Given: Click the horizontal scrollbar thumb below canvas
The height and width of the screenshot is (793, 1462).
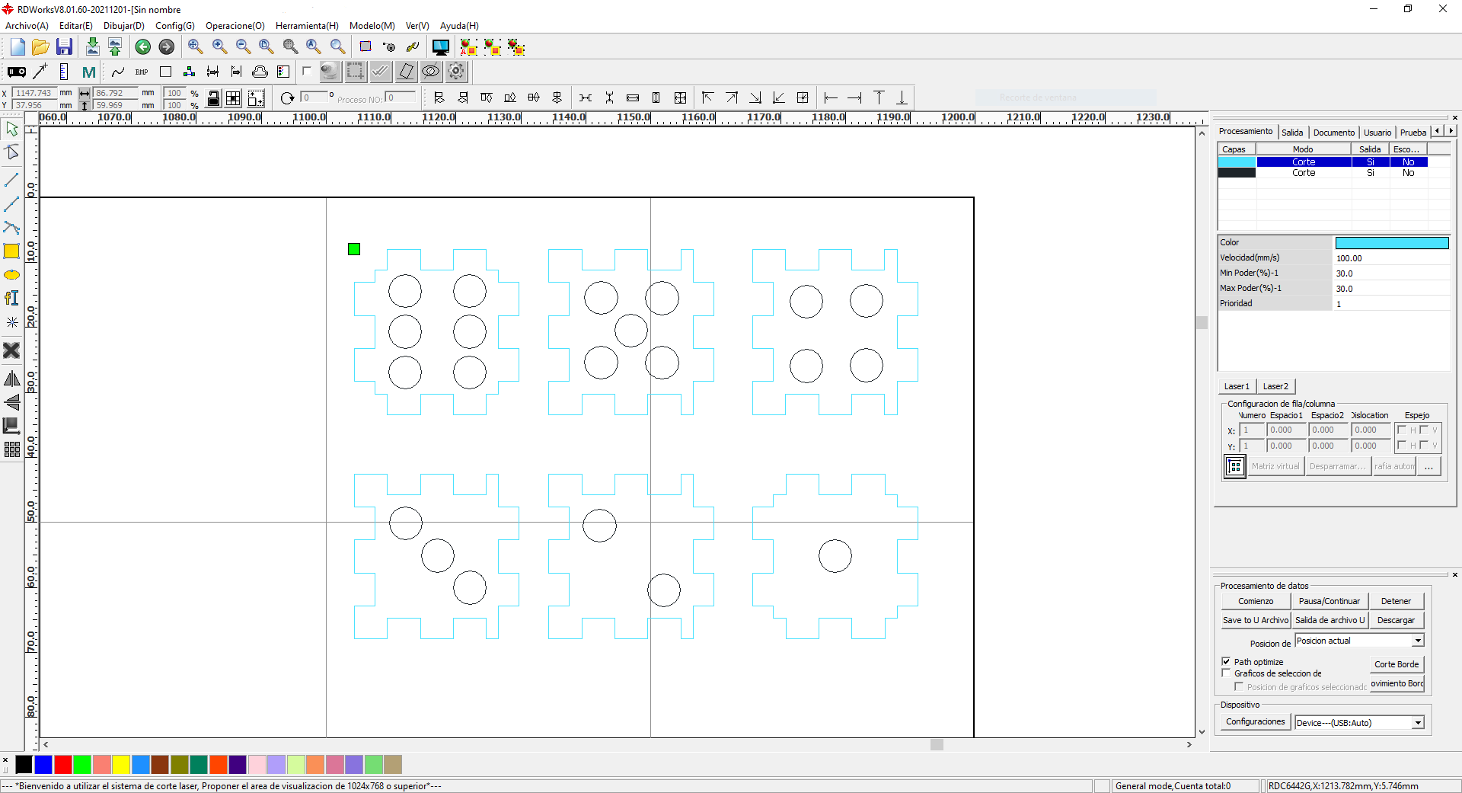Looking at the screenshot, I should tap(937, 745).
